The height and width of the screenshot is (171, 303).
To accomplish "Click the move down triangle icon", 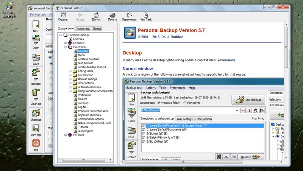I will 234,157.
